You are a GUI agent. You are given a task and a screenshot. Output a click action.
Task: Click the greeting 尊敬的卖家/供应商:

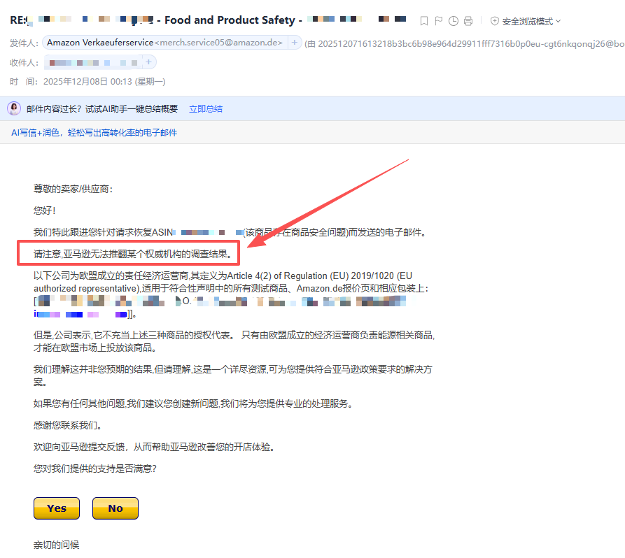(73, 189)
